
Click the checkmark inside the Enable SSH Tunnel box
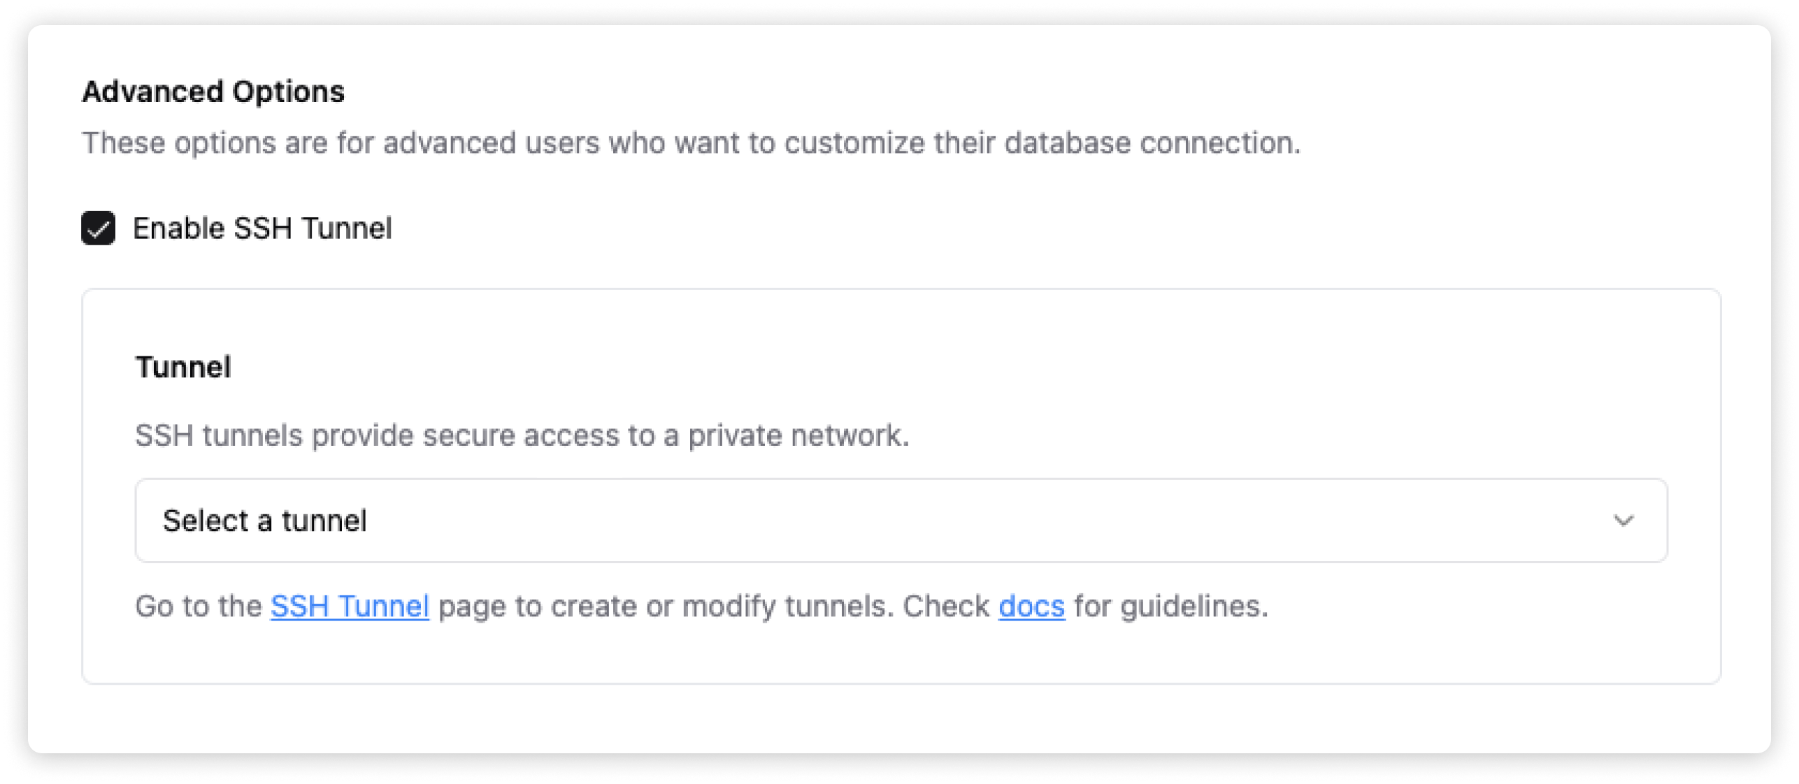tap(99, 228)
